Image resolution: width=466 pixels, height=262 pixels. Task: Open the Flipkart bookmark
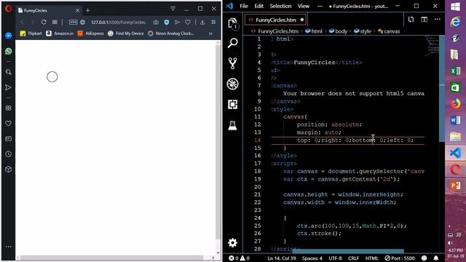pos(31,33)
